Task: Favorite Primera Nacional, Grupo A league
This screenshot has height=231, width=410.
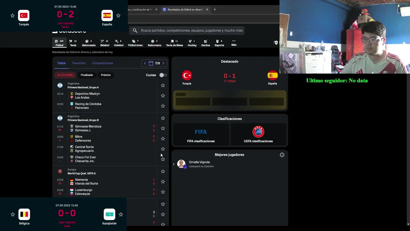Action: tap(163, 85)
